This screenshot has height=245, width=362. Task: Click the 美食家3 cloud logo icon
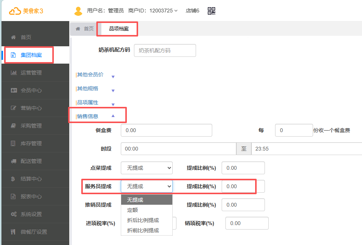pyautogui.click(x=15, y=11)
